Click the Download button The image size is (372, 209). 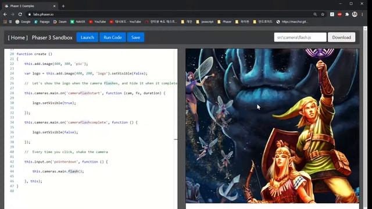[x=341, y=37]
